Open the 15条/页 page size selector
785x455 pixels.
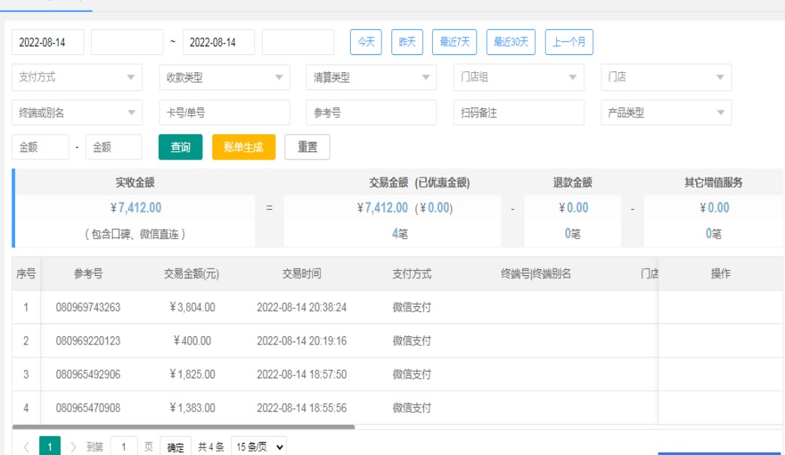pos(259,447)
